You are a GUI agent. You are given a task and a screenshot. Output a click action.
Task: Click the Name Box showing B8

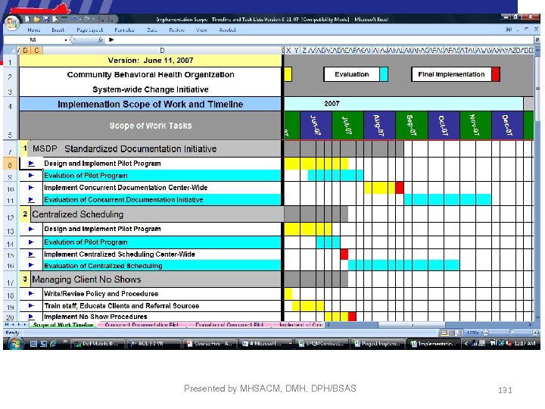pos(35,40)
